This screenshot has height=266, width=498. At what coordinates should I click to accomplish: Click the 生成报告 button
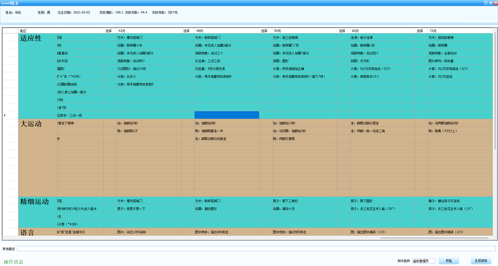click(481, 261)
